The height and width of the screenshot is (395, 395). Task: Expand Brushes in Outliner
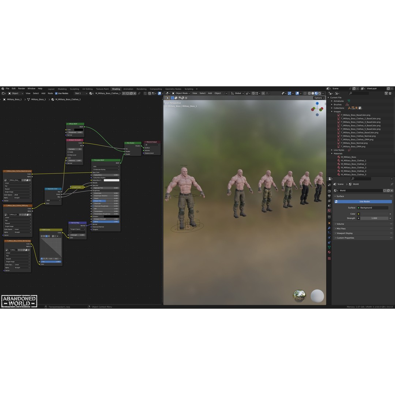tap(332, 105)
